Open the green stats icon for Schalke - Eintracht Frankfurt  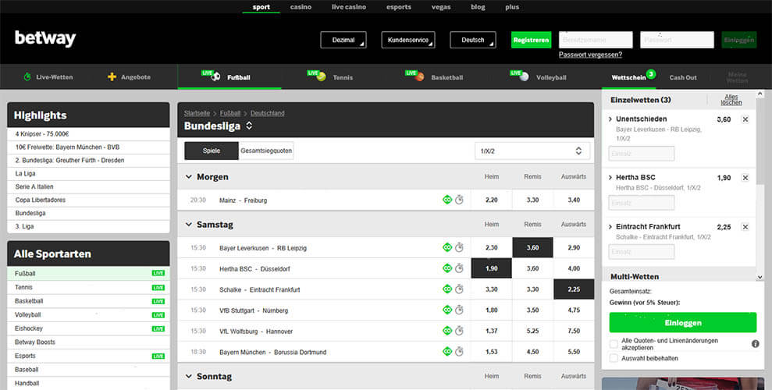tap(447, 289)
